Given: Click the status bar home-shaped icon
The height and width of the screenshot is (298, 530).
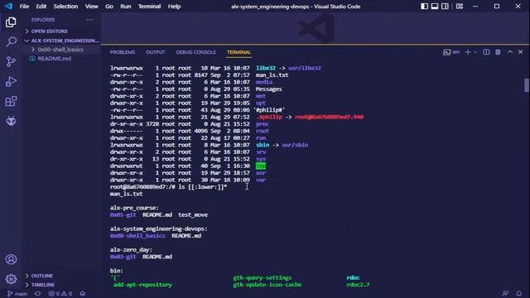Looking at the screenshot, I should (83, 294).
